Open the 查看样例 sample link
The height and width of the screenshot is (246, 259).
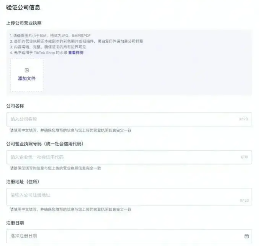pos(76,52)
